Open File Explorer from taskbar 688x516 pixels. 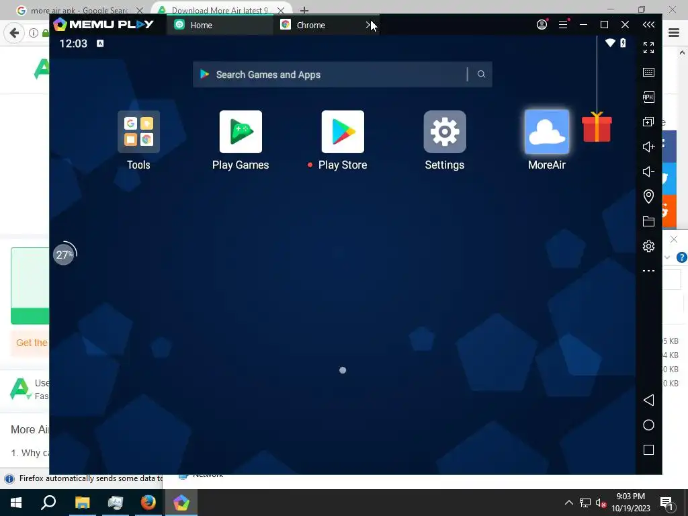(82, 503)
